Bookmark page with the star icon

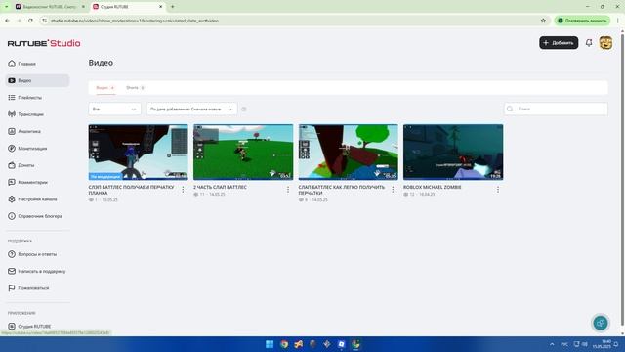click(543, 21)
